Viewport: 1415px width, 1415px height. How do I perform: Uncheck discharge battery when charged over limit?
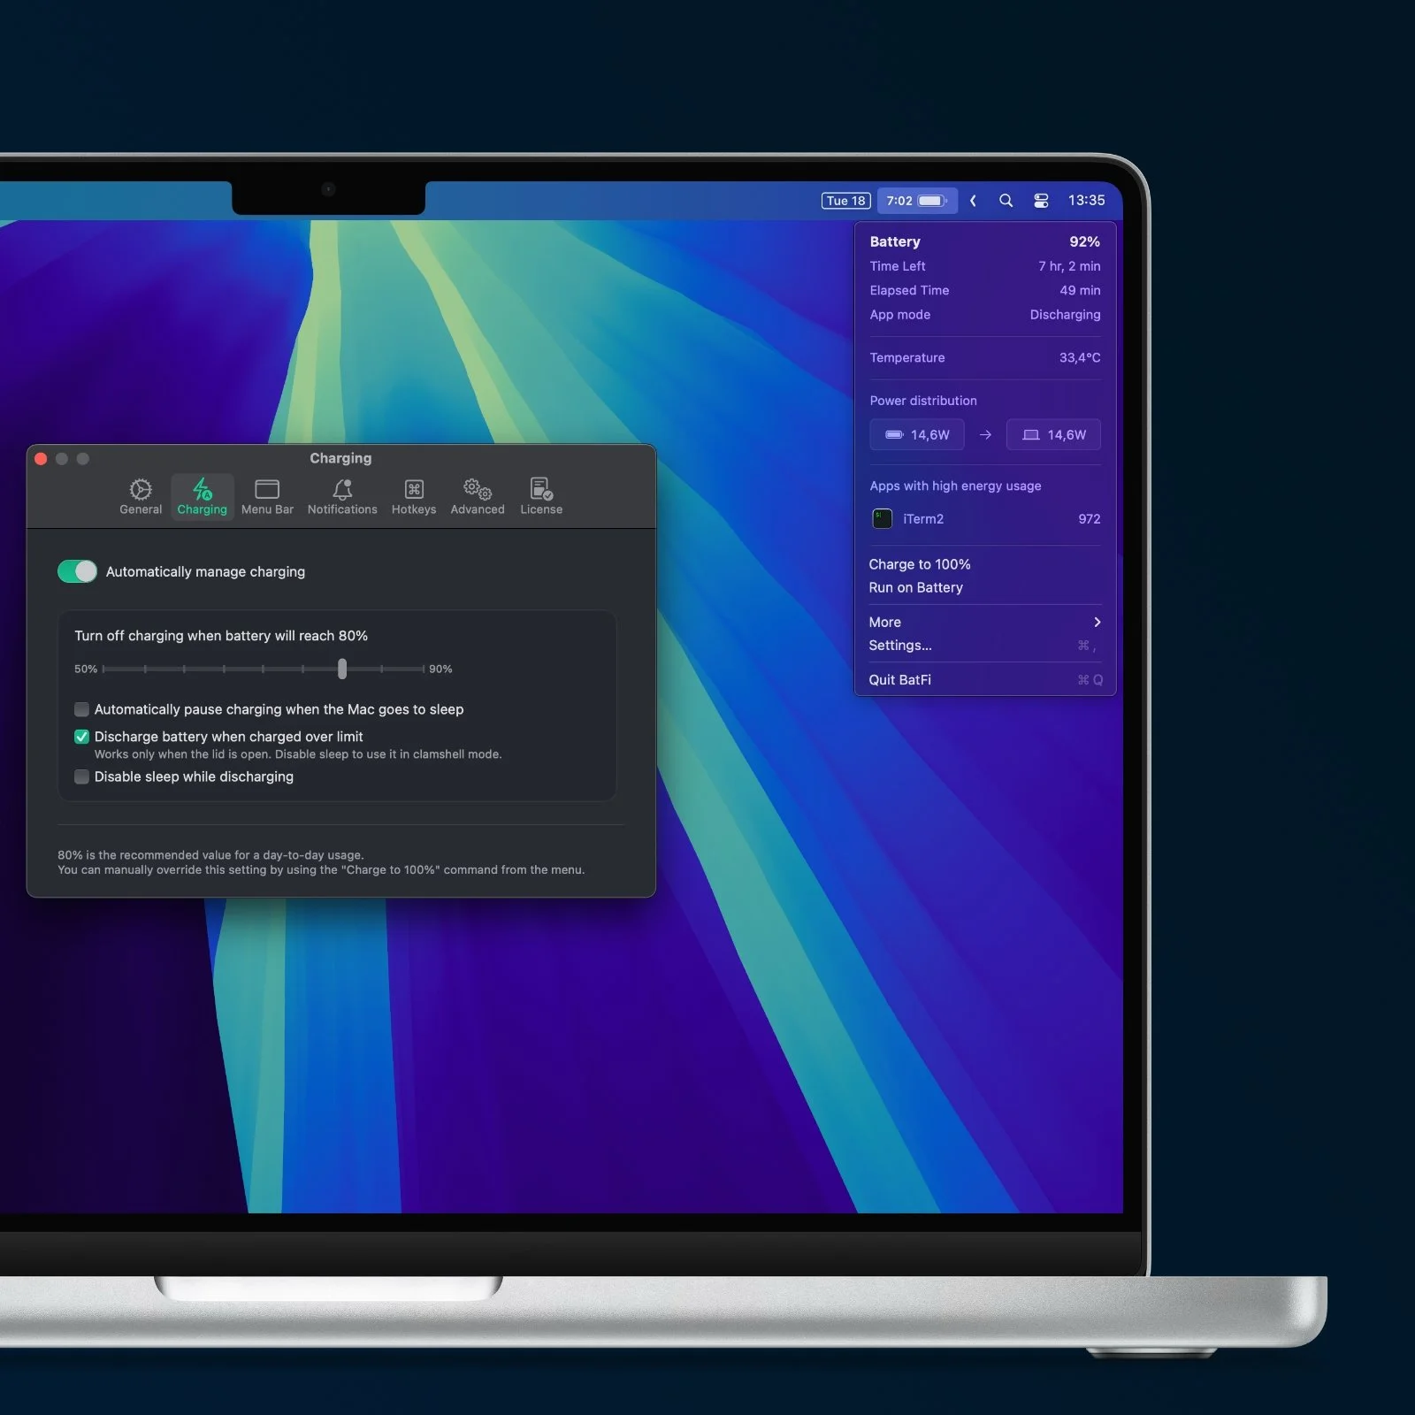pyautogui.click(x=81, y=737)
